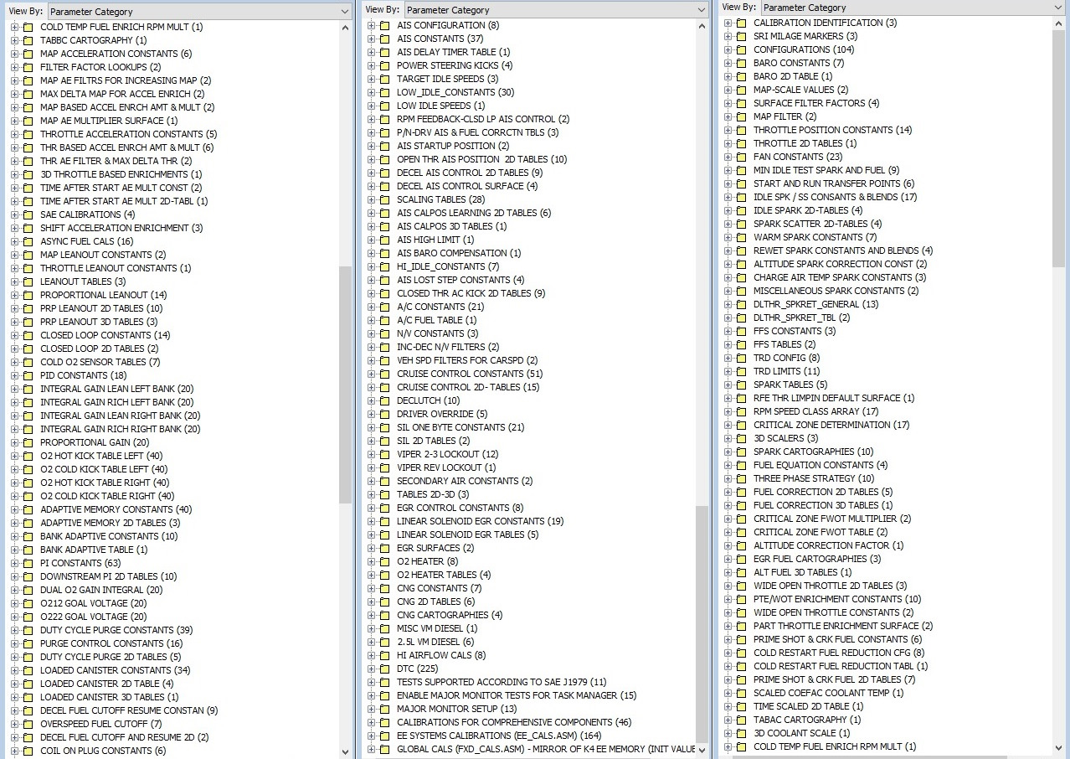Select FUEL EQUATION CONSTANTS (4)

pyautogui.click(x=821, y=465)
